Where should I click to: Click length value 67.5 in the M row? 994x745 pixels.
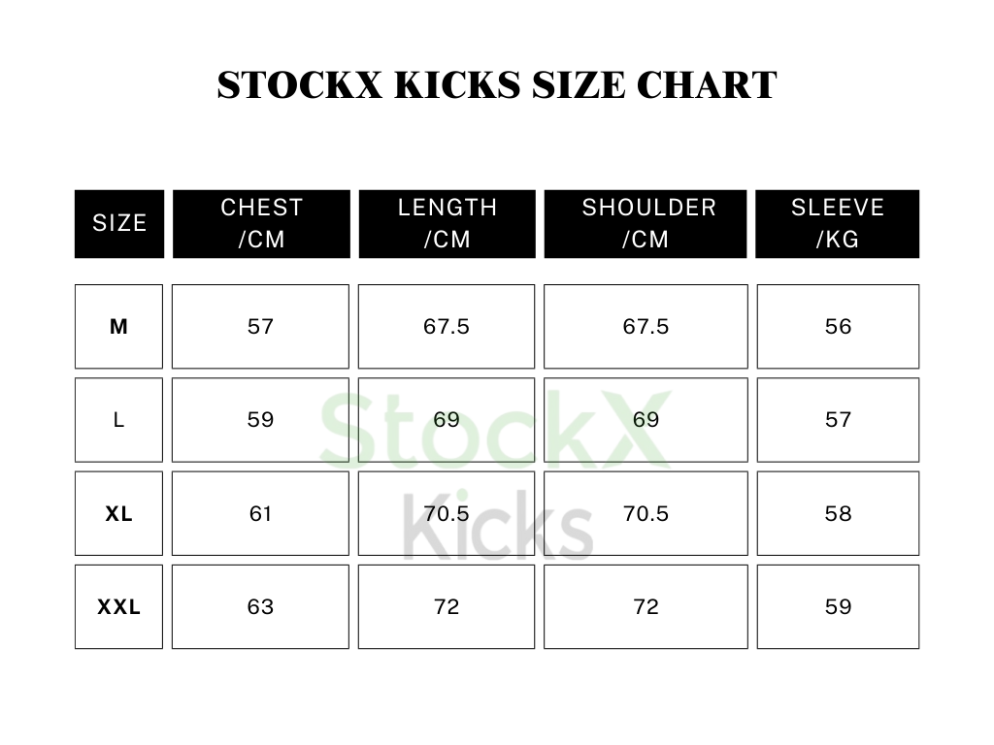[x=447, y=327]
